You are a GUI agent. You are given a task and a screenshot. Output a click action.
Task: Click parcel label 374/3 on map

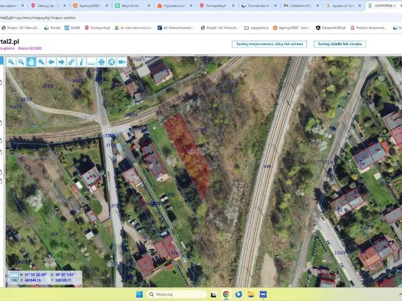pos(176,253)
